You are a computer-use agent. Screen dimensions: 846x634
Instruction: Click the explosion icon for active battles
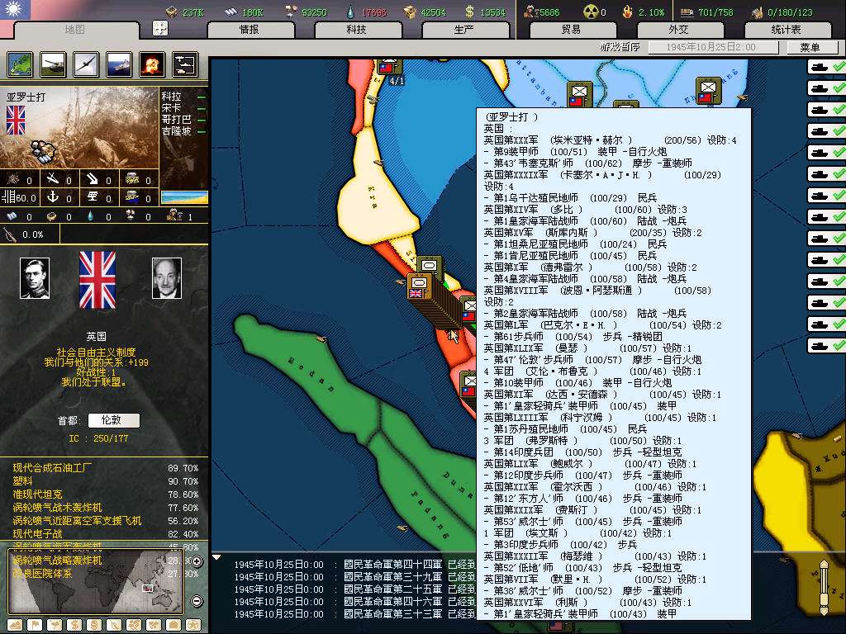[151, 63]
